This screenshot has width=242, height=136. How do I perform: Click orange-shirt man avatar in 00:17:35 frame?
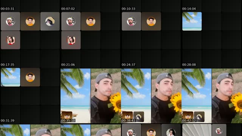pos(30,77)
